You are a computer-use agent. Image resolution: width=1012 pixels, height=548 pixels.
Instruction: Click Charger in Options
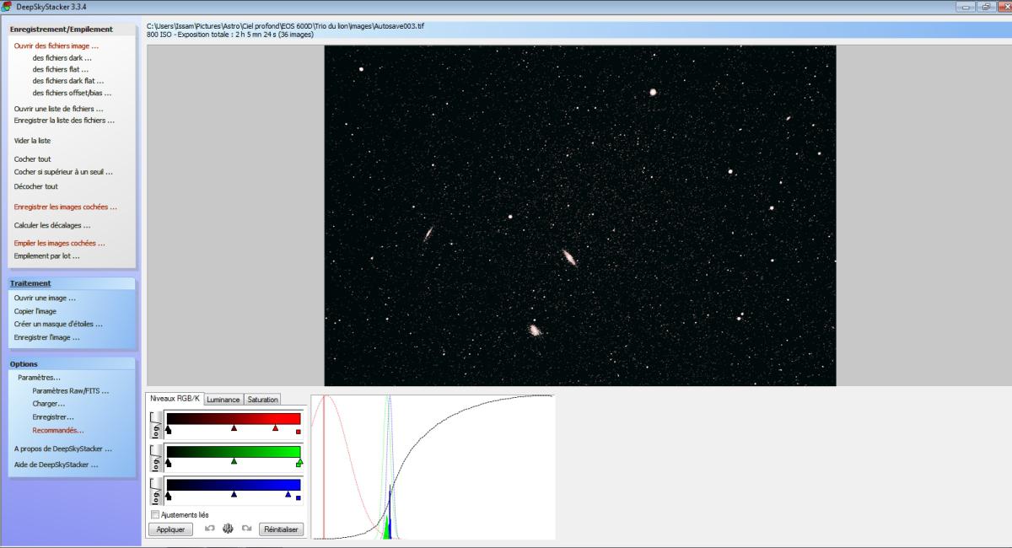(49, 404)
